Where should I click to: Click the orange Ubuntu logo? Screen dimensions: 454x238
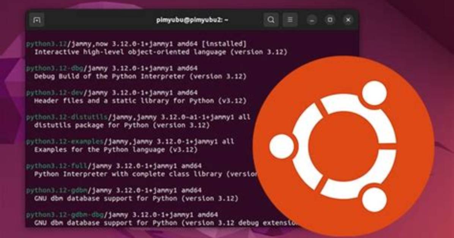pos(344,146)
